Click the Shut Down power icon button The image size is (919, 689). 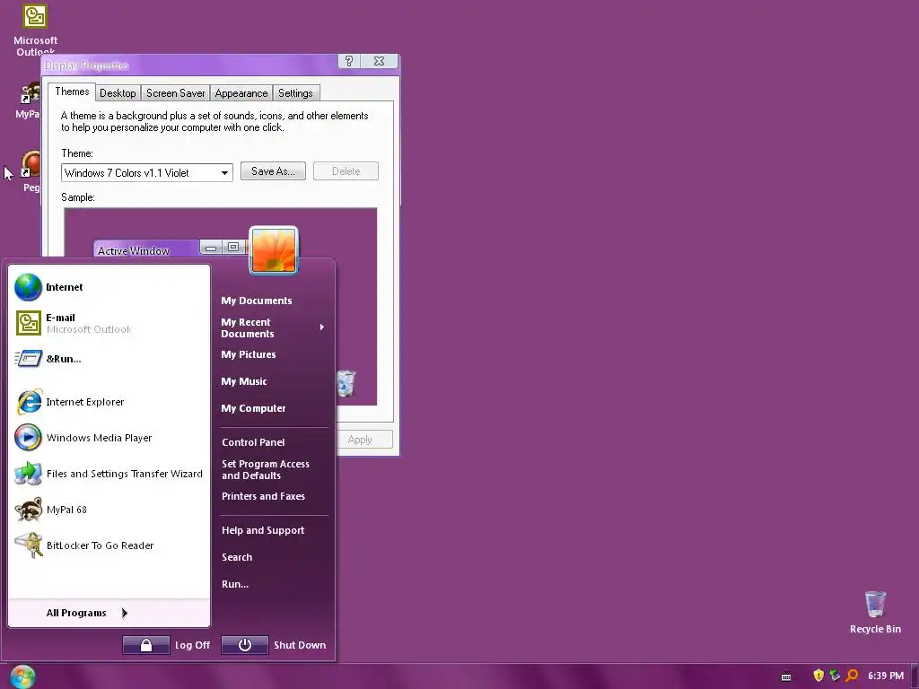tap(245, 645)
